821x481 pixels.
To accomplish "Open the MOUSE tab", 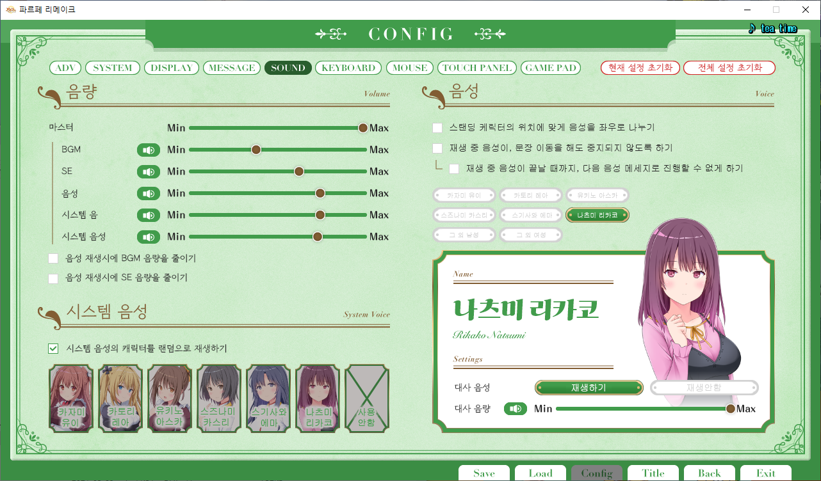I will click(x=410, y=68).
